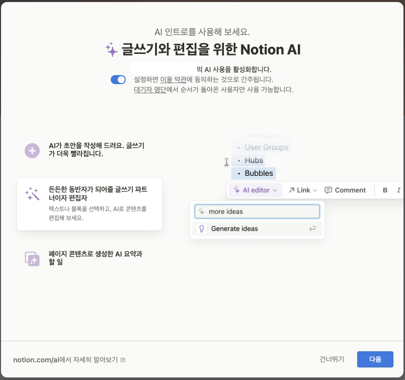Click the 건너뛰기 skip button

[x=332, y=359]
